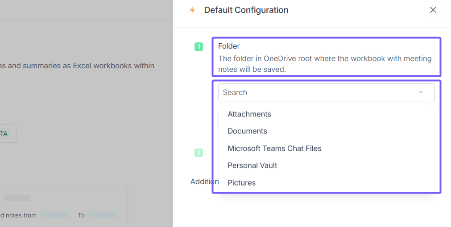Click the faded step 2 badge
This screenshot has width=451, height=227.
[199, 153]
